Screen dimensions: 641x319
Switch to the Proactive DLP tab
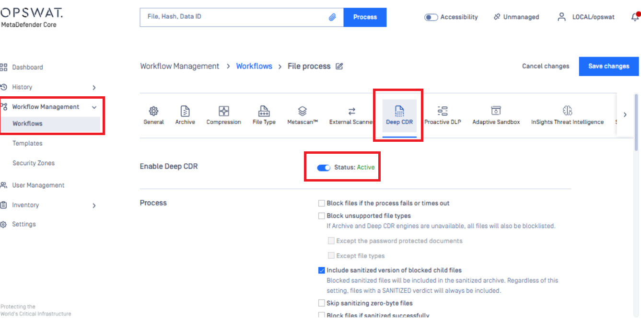coord(443,115)
